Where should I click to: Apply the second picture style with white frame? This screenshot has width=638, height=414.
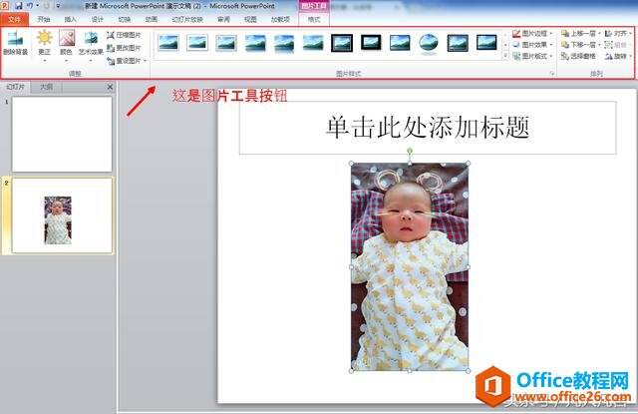click(197, 43)
